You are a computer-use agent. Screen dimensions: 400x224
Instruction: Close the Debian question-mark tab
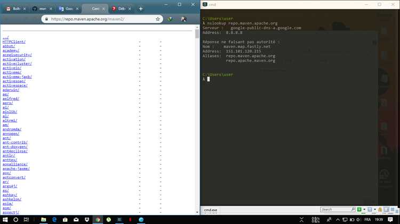click(x=130, y=9)
